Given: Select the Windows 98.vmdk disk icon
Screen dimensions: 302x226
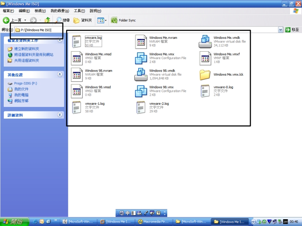Looking at the screenshot, I should (x=141, y=75).
